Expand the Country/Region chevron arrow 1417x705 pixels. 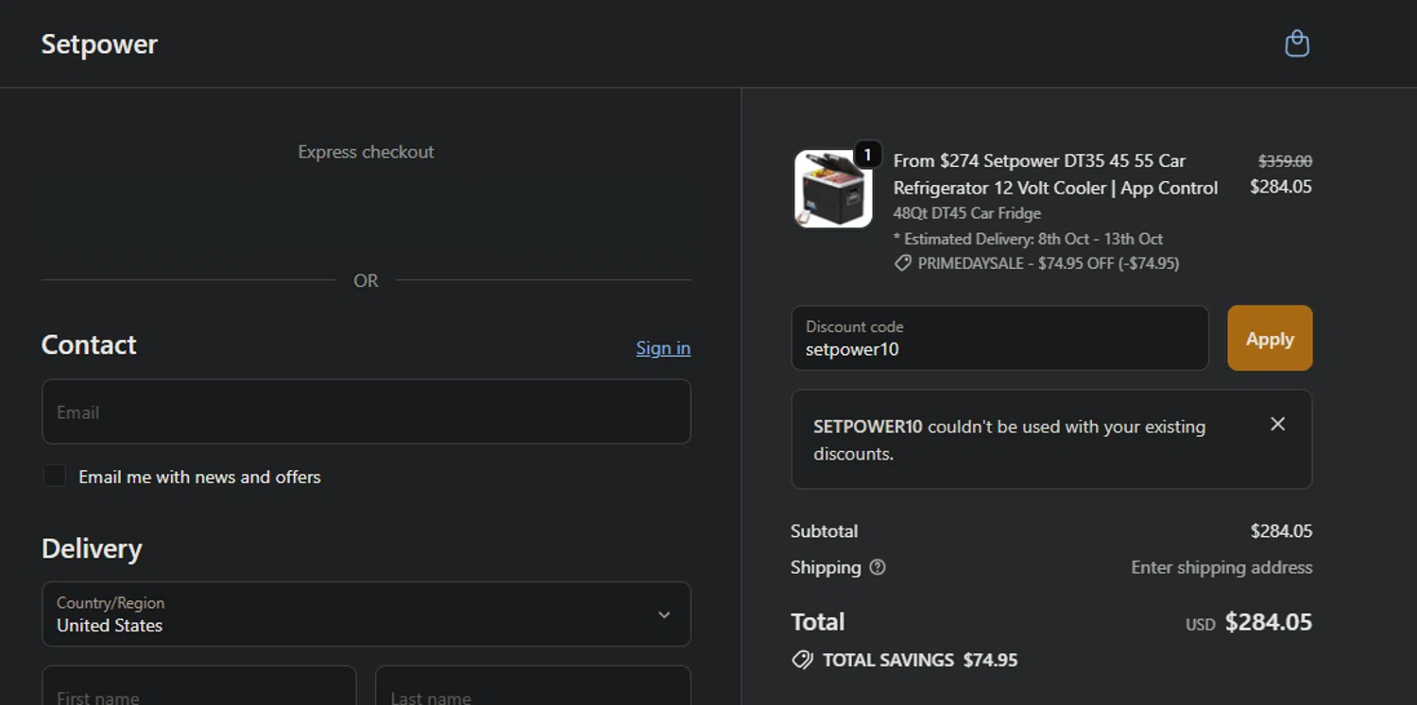664,614
